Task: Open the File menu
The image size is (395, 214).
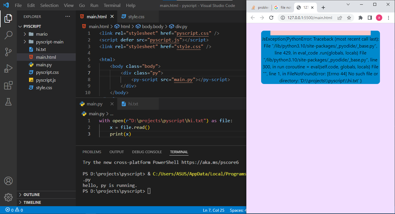Action: click(18, 5)
